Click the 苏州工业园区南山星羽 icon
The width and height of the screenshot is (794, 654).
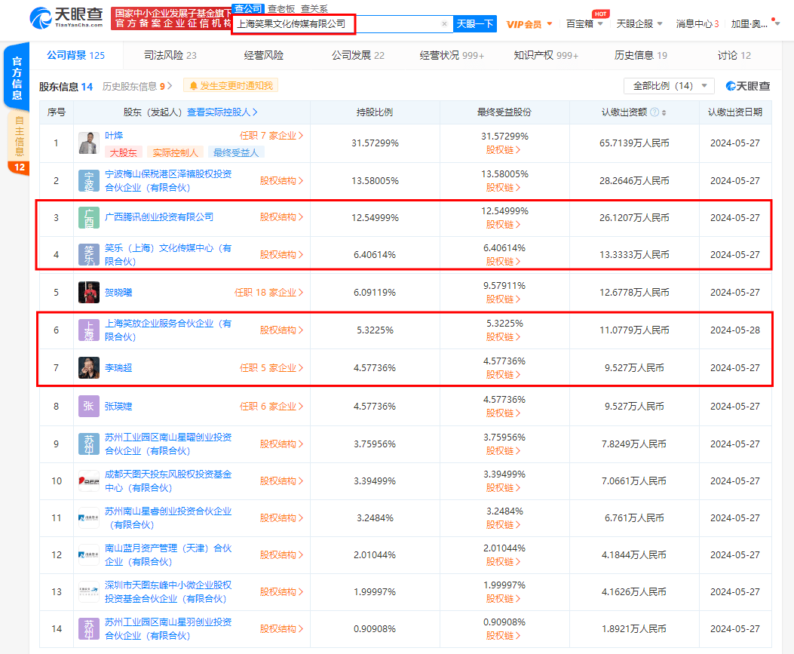pyautogui.click(x=89, y=629)
